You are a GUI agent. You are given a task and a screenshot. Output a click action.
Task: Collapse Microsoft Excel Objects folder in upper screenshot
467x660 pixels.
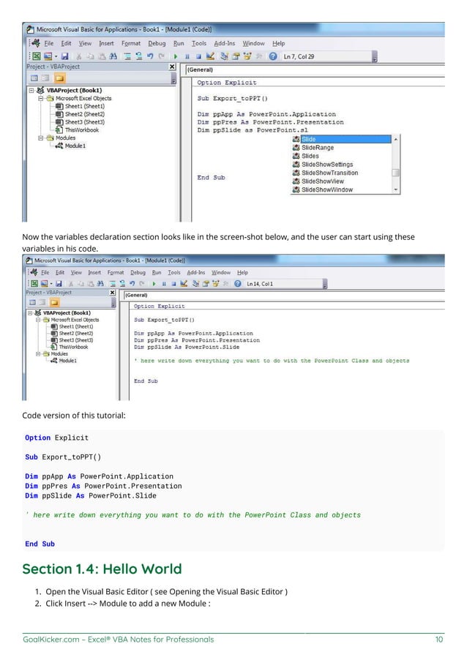coord(40,98)
